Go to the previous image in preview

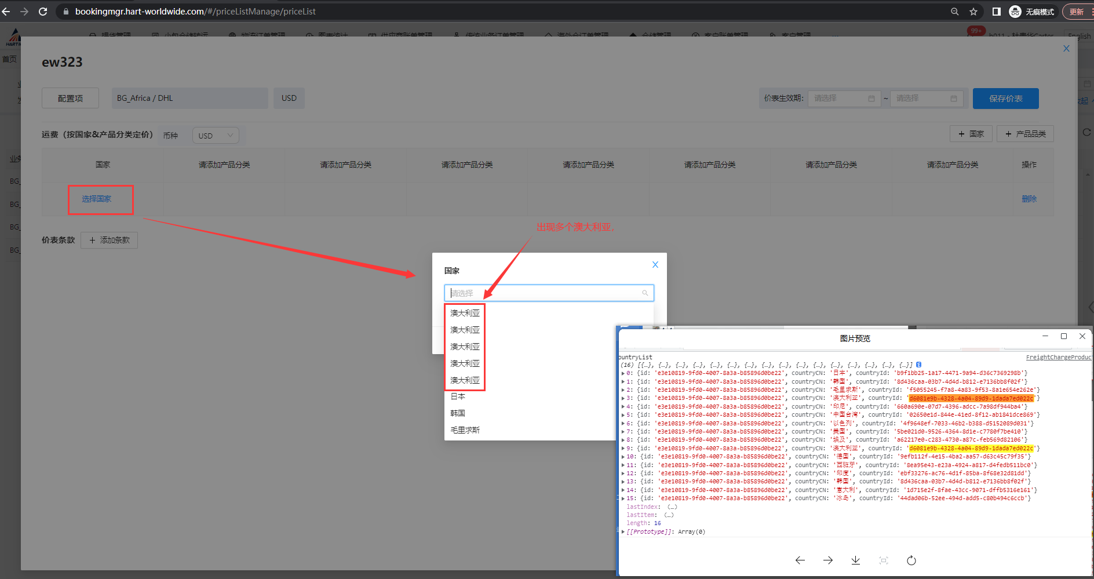point(800,560)
